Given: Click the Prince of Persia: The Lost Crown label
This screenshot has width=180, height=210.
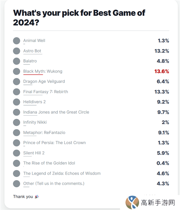Looking at the screenshot, I should tap(54, 143).
